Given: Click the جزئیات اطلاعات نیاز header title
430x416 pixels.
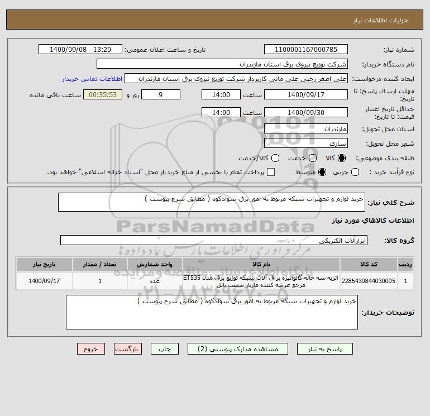Looking at the screenshot, I should 381,21.
